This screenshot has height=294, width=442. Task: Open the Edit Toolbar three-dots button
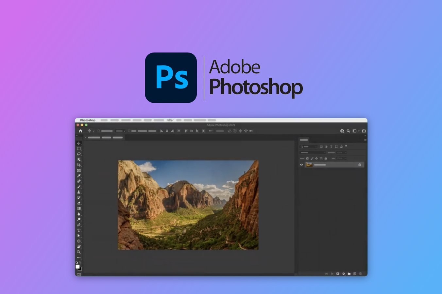point(79,257)
